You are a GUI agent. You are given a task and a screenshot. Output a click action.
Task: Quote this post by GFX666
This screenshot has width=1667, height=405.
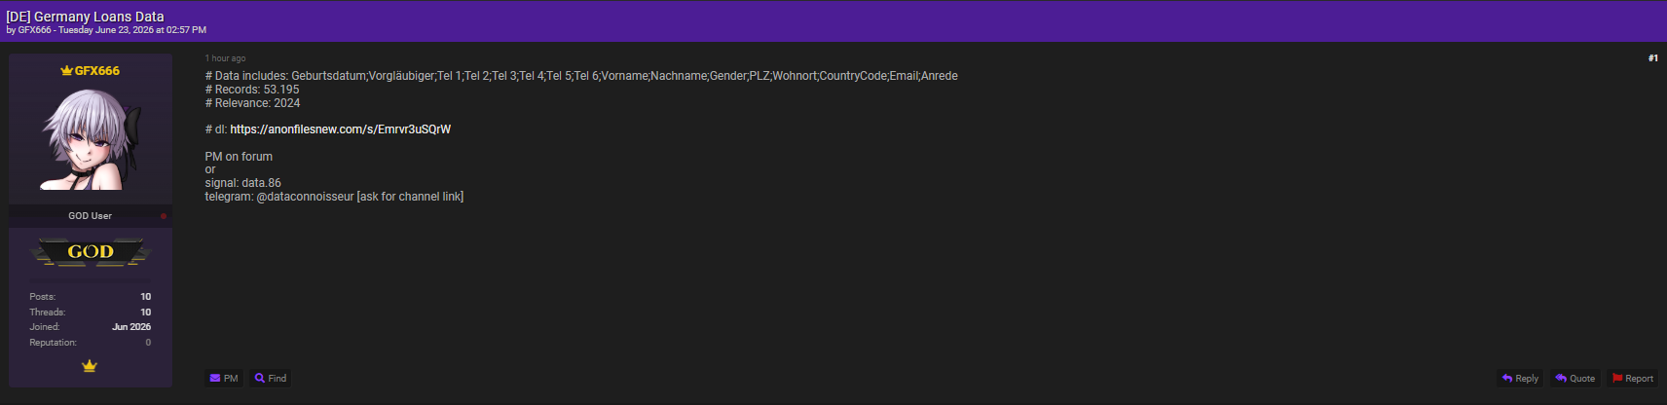coord(1574,378)
